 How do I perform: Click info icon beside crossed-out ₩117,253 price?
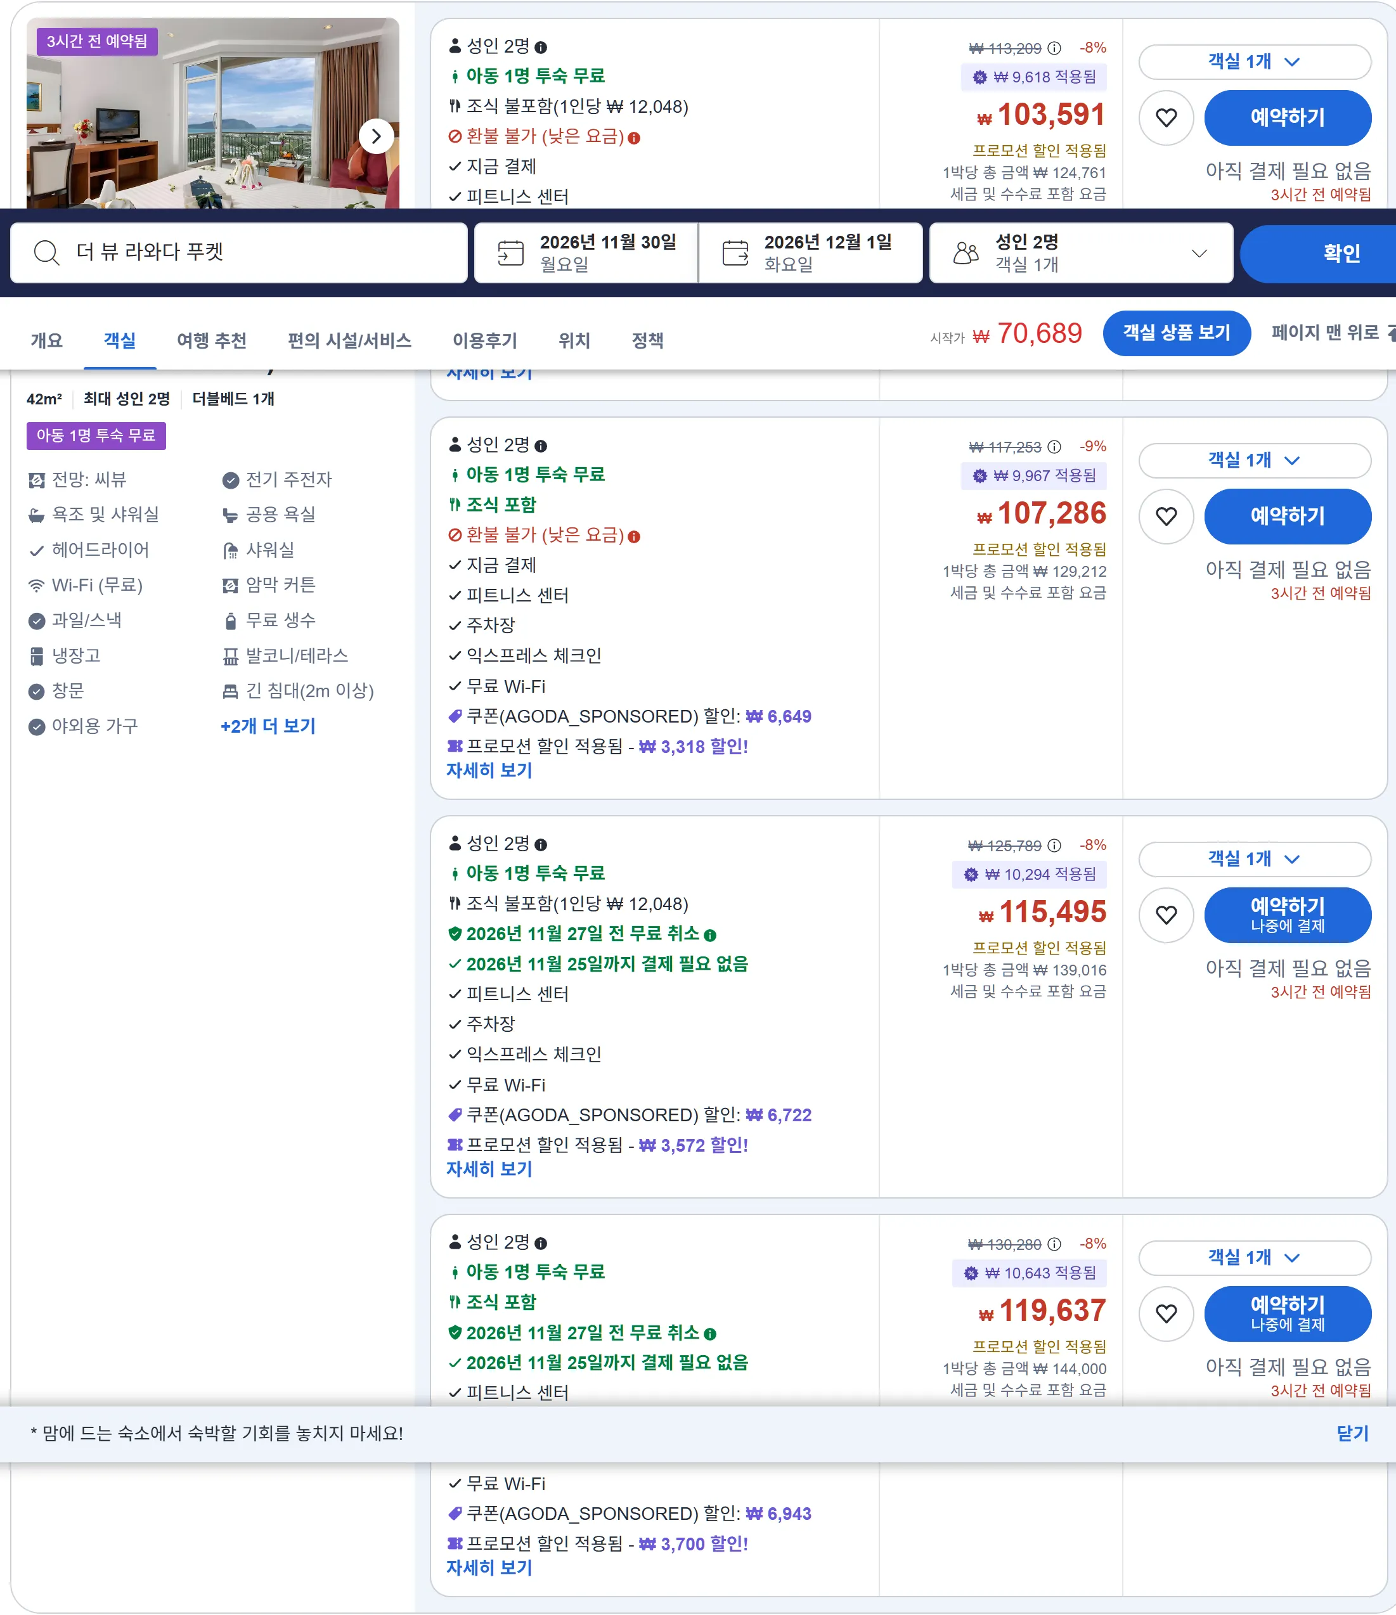coord(1054,447)
